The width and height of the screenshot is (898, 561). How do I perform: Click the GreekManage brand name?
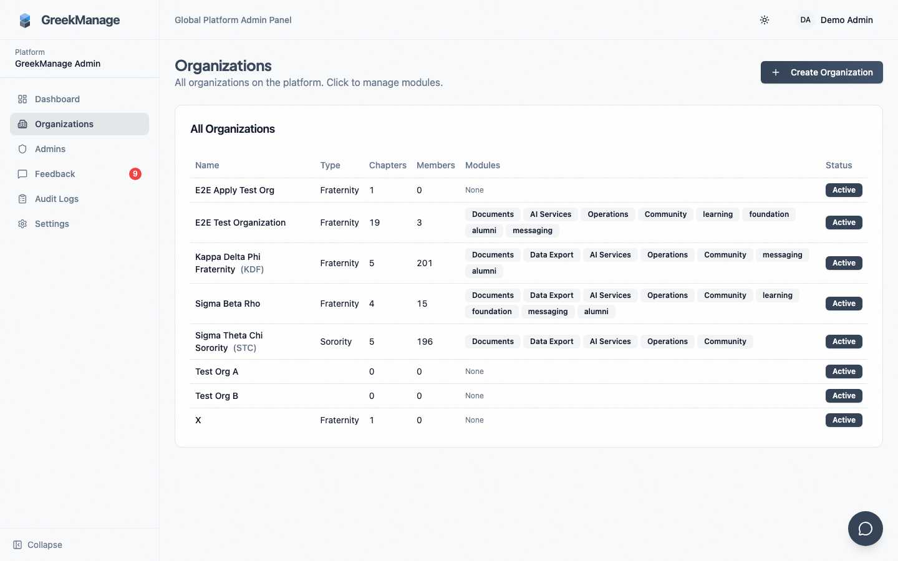[80, 20]
